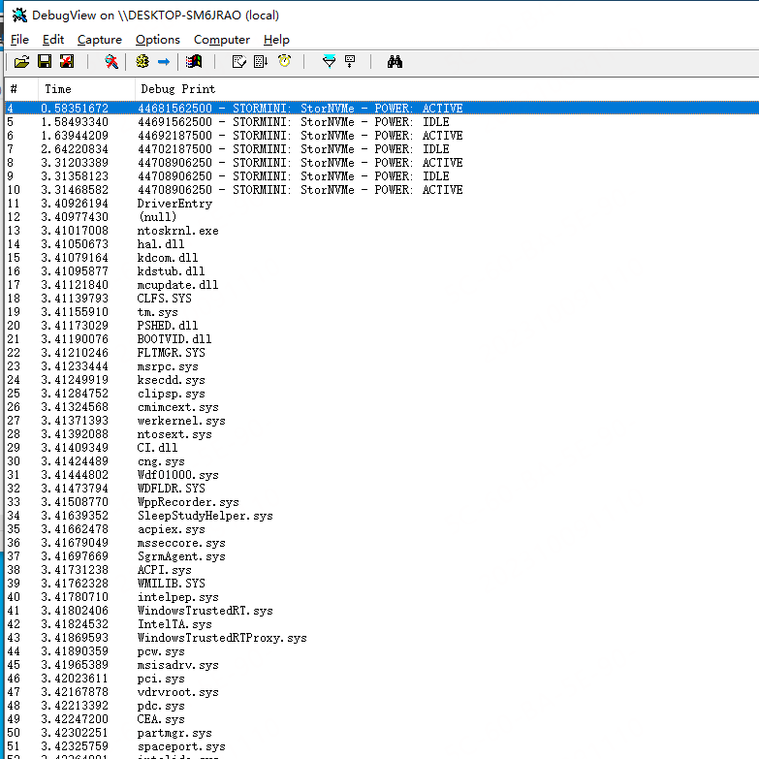
Task: Click the Debug Print column header
Action: click(x=172, y=89)
